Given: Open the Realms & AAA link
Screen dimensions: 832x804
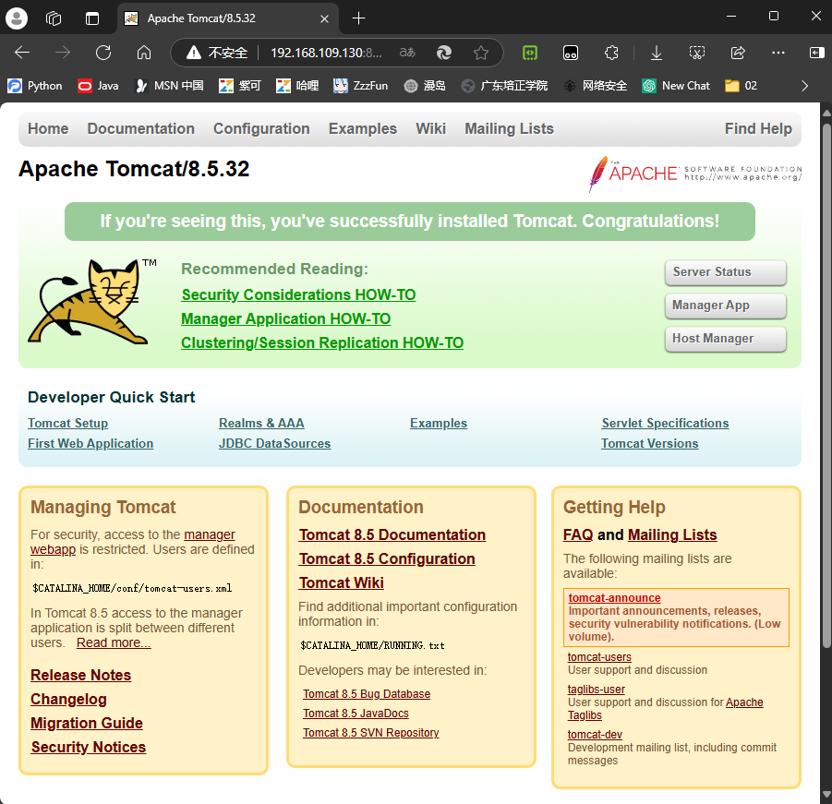Looking at the screenshot, I should (261, 423).
